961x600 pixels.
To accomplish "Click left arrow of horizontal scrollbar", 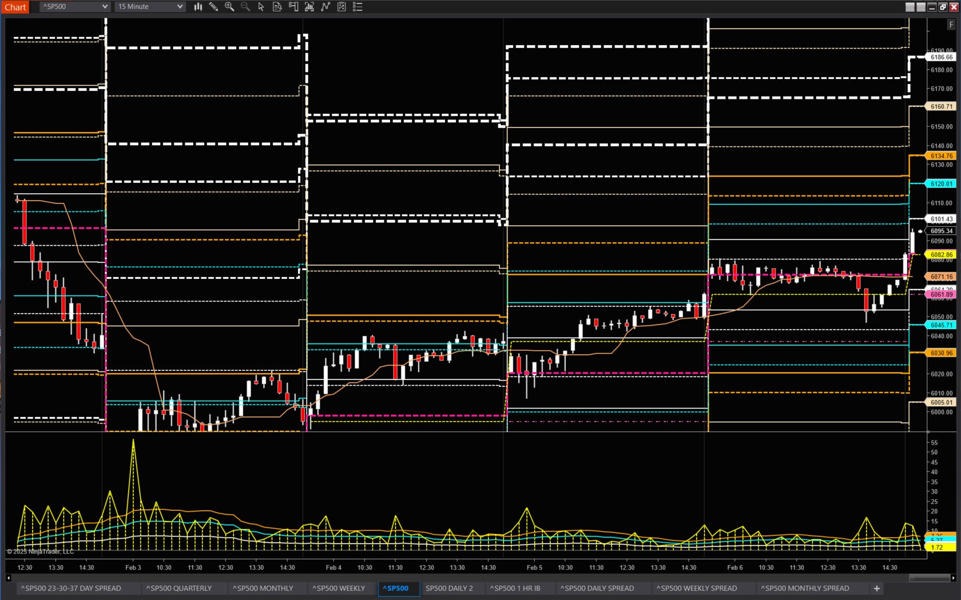I will click(9, 578).
